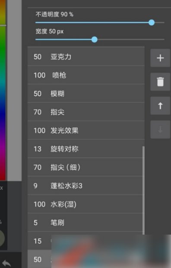Tap the undo arrow icon
Viewport: 171px width, 268px height.
[x=6, y=263]
